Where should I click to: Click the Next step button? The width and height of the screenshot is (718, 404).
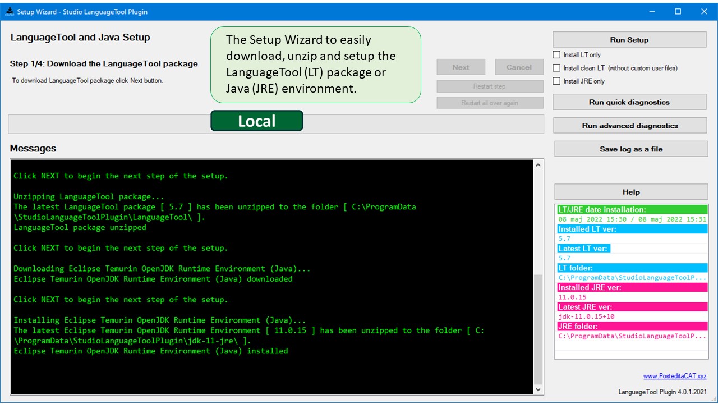click(461, 67)
